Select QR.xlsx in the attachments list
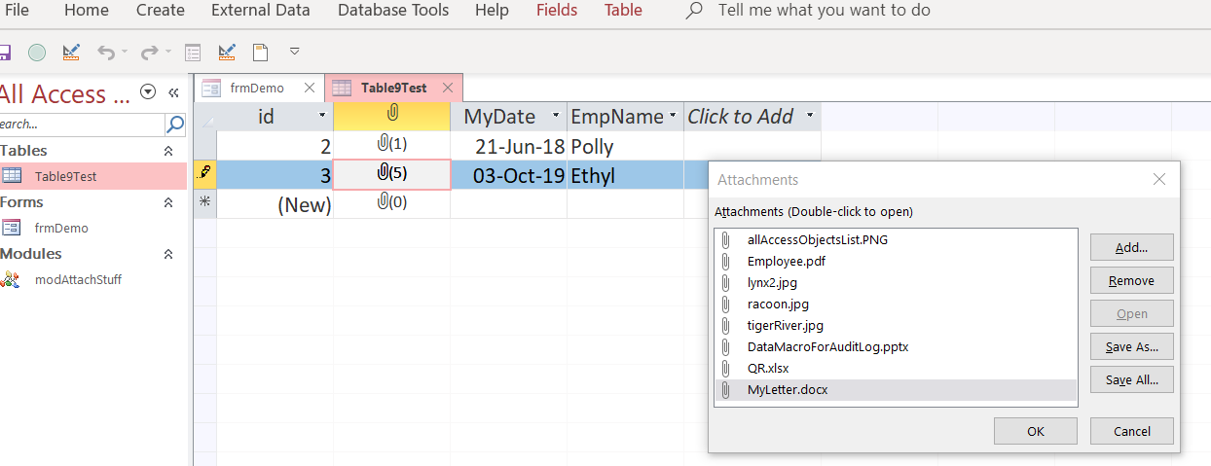Image resolution: width=1211 pixels, height=466 pixels. [x=896, y=368]
